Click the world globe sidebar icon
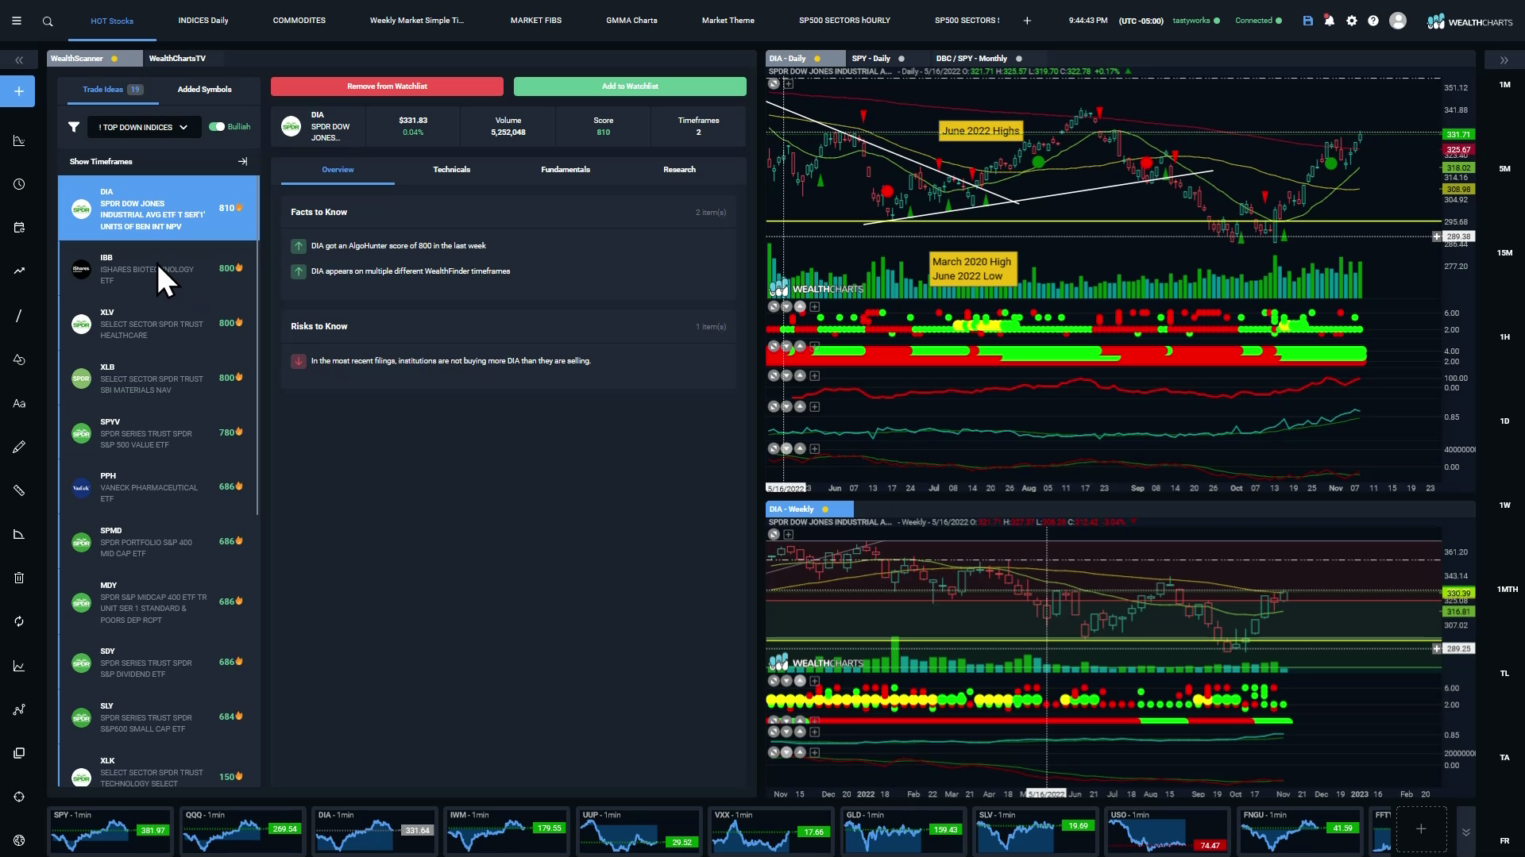The image size is (1525, 857). pyautogui.click(x=19, y=840)
